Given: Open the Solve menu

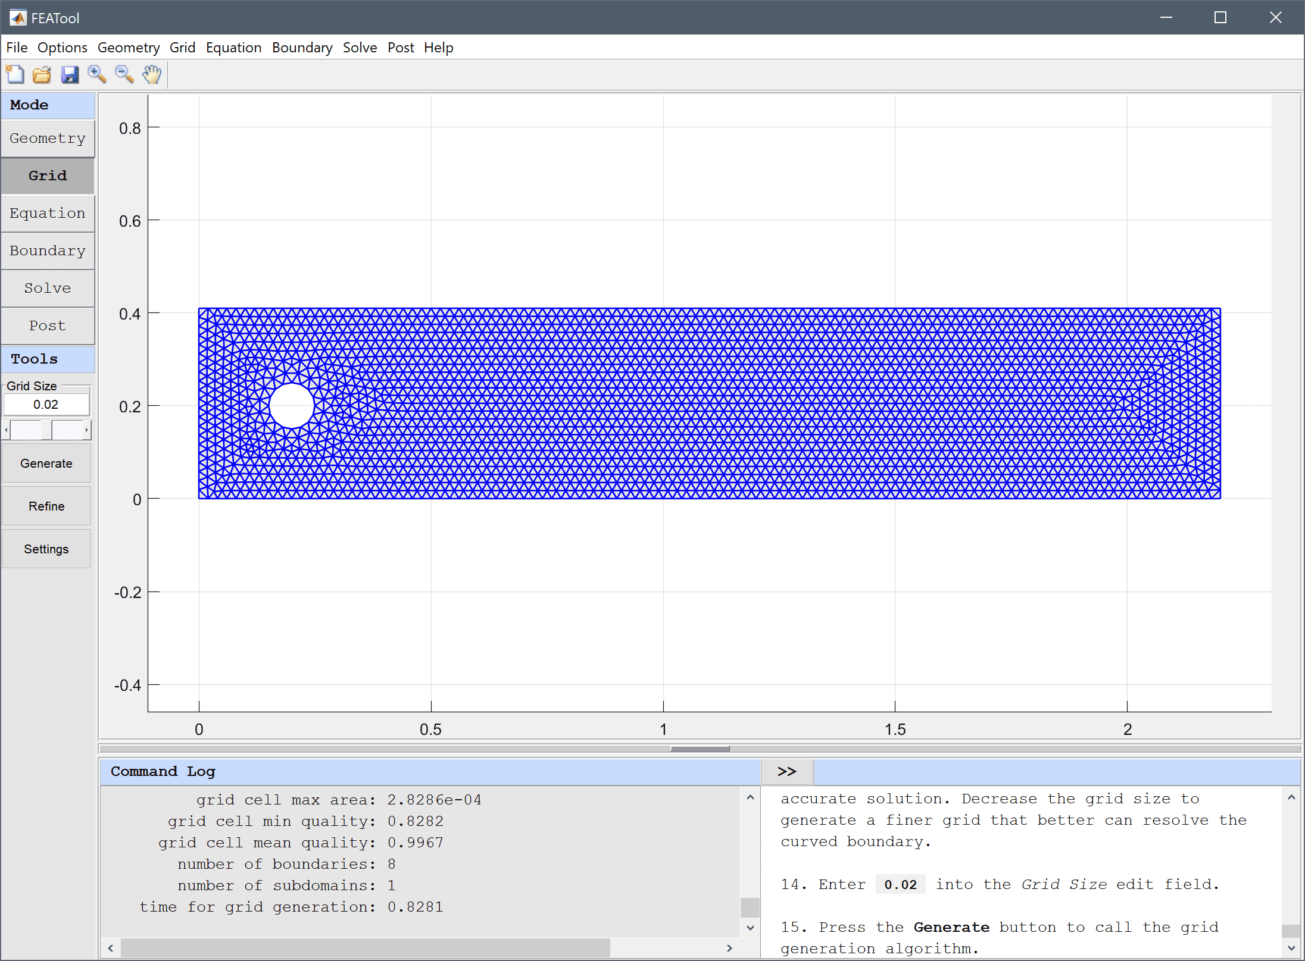Looking at the screenshot, I should pos(360,48).
